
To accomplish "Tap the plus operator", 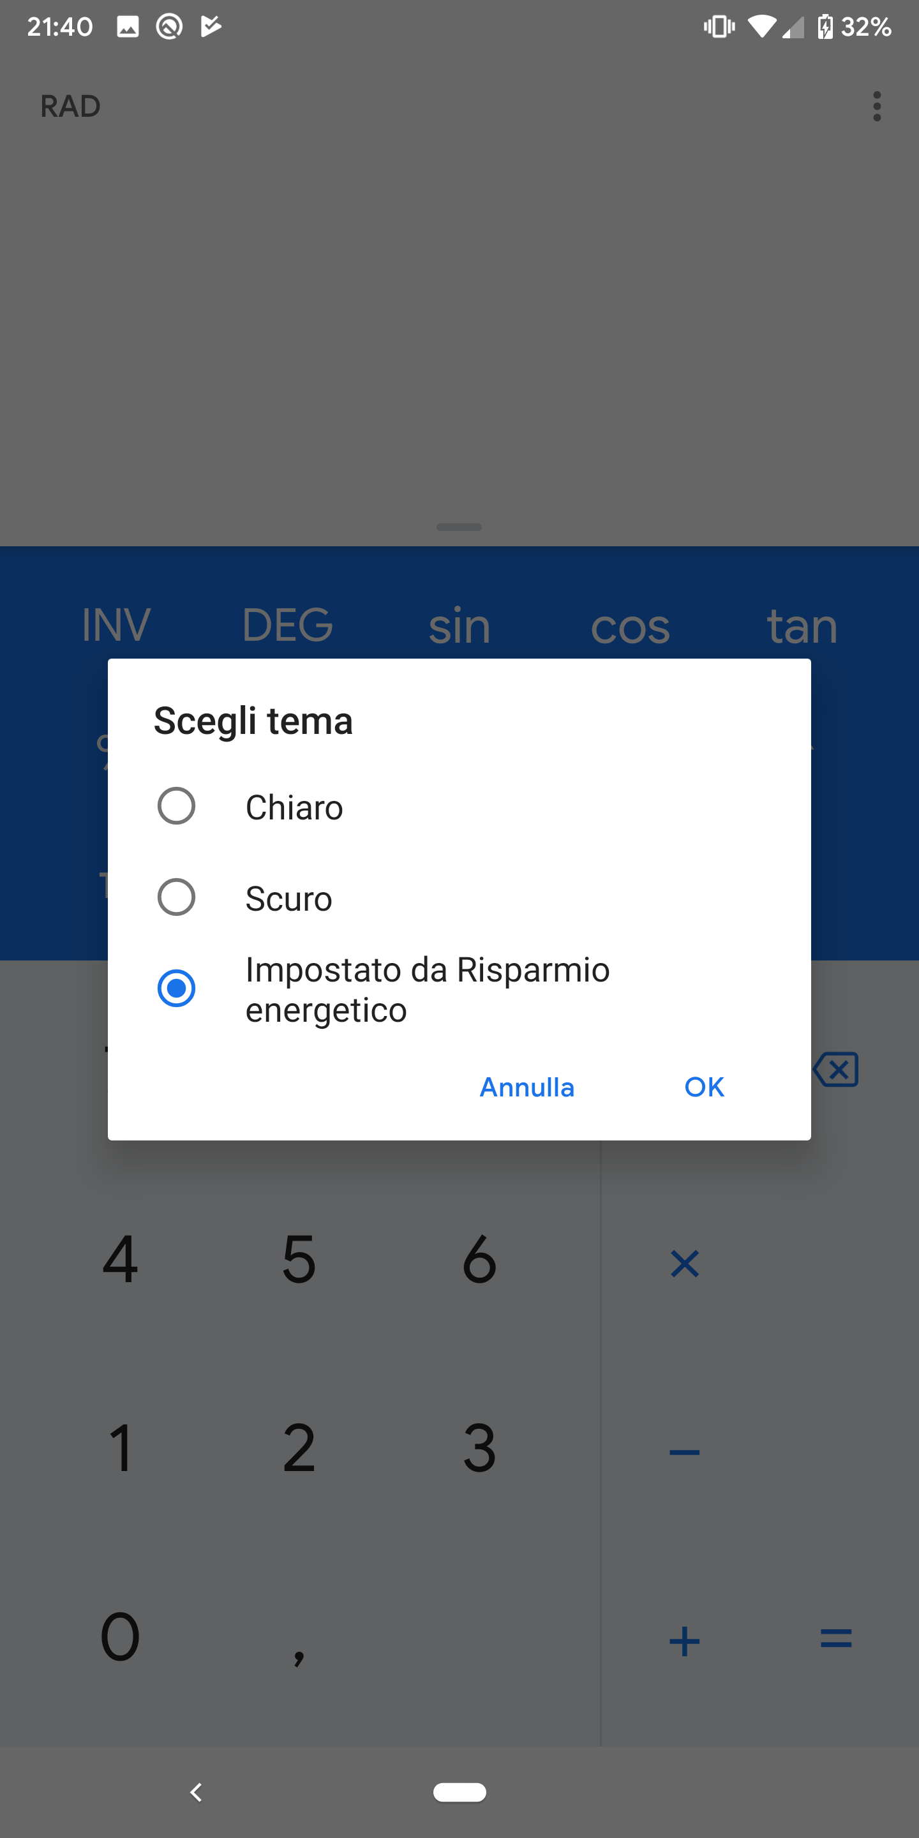I will coord(684,1640).
